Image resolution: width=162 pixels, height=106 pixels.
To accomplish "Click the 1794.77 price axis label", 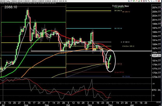I will [156, 65].
